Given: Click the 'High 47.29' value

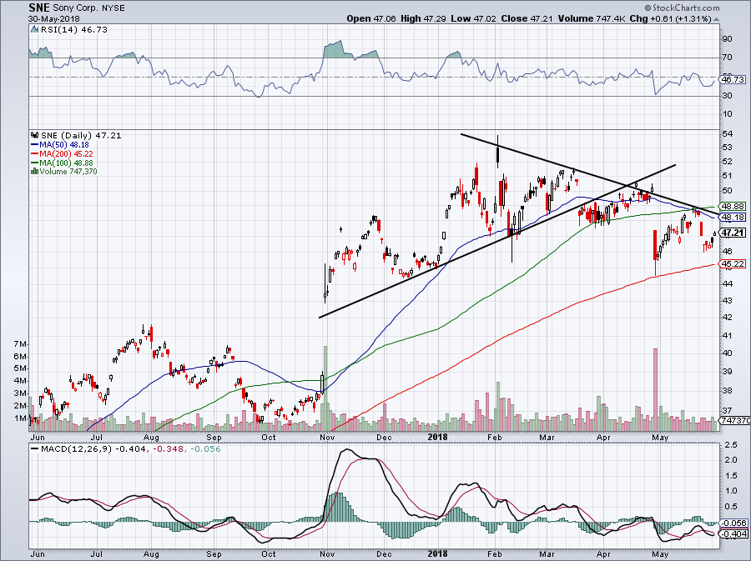Looking at the screenshot, I should click(x=423, y=18).
